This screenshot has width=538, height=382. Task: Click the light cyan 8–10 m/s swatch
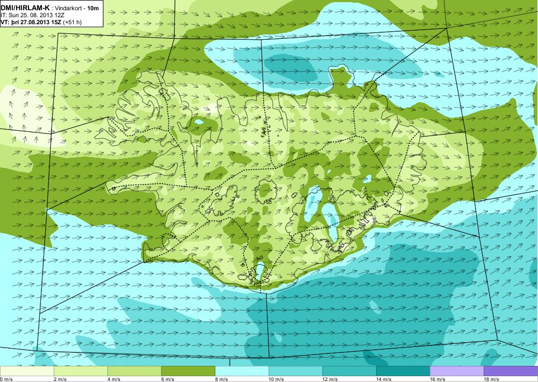(x=242, y=371)
